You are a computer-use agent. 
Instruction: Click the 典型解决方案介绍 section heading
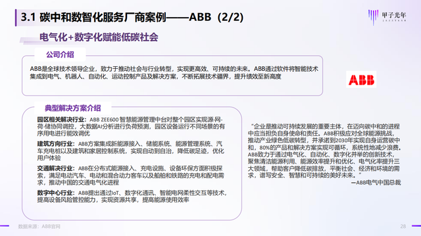pos(73,108)
